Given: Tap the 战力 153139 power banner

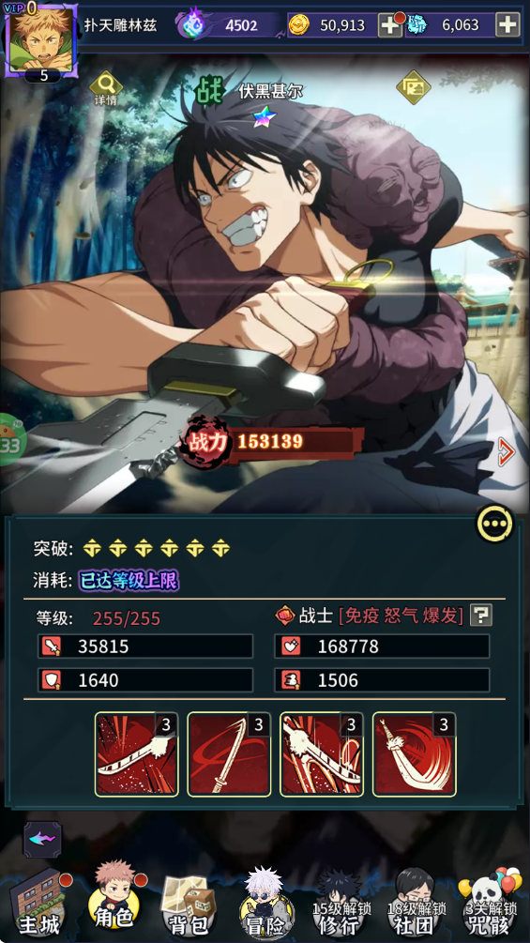Looking at the screenshot, I should [x=275, y=442].
